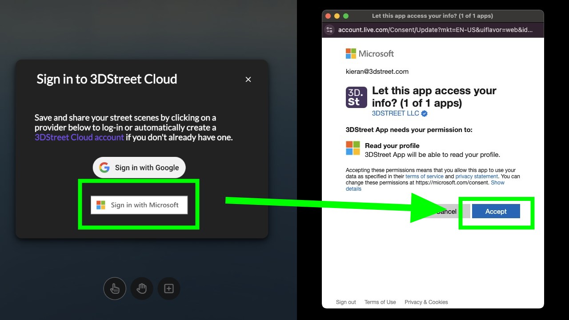Click the 3DStreet Cloud account link
569x320 pixels.
(79, 137)
